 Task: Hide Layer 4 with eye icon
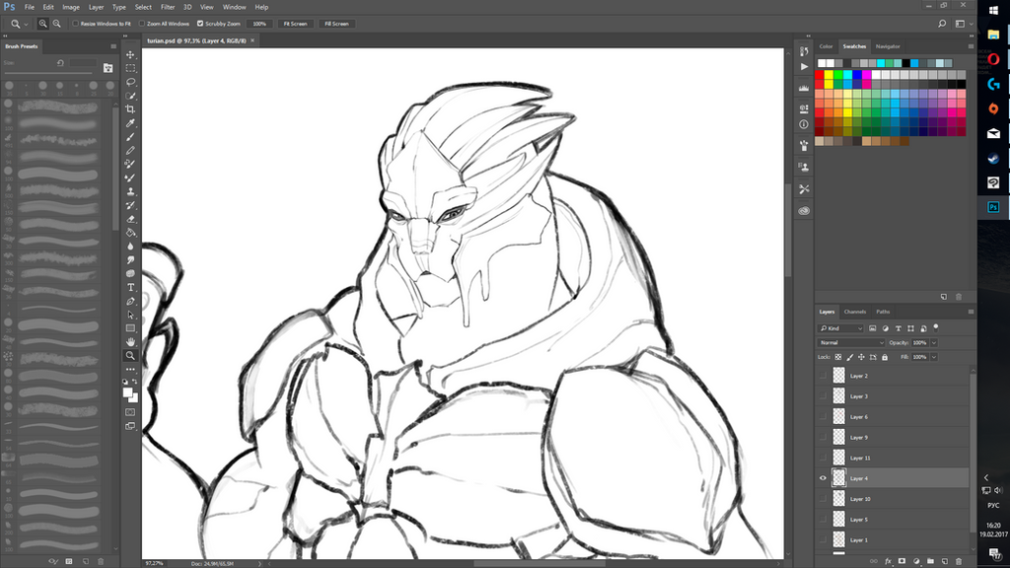click(x=823, y=478)
